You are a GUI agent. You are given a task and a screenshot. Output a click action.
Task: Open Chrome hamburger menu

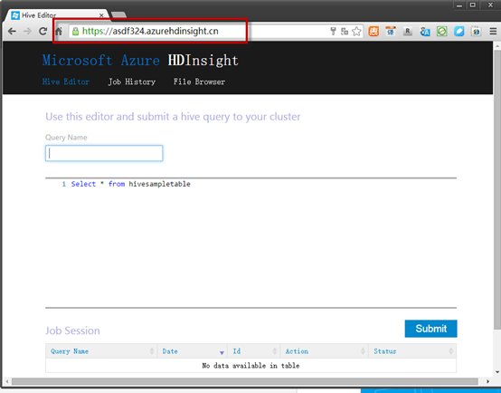pyautogui.click(x=493, y=32)
